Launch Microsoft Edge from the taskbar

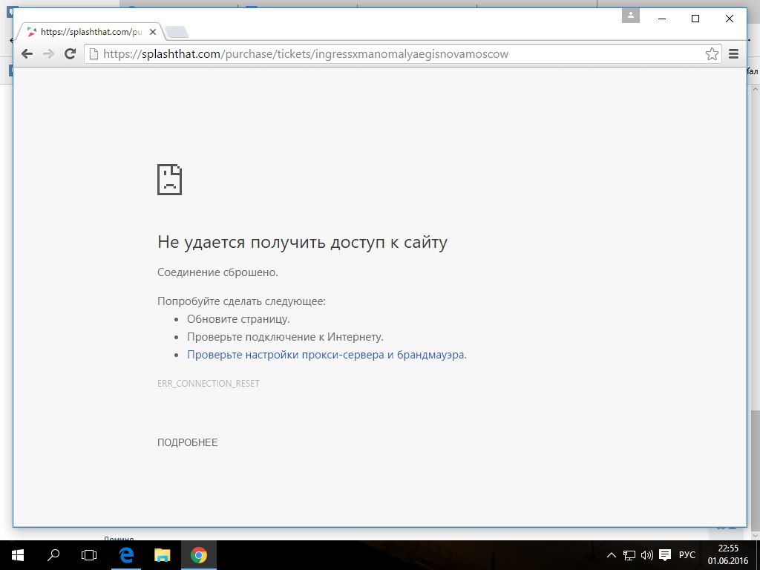126,555
